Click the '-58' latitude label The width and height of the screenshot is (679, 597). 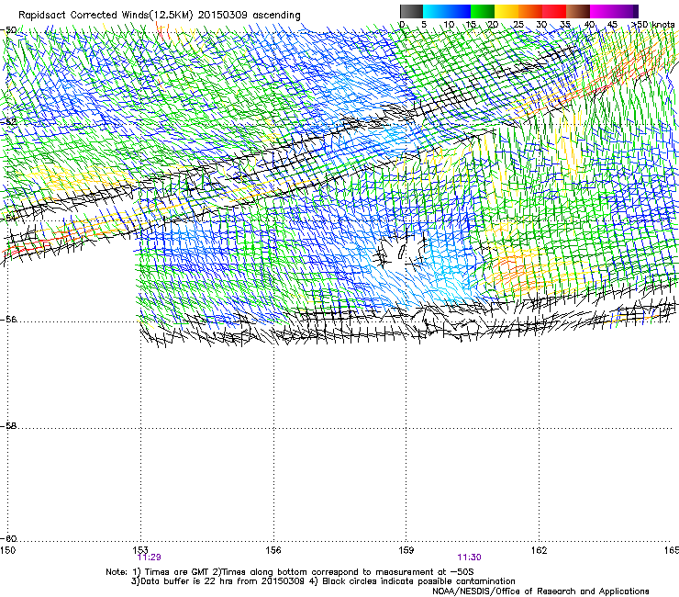click(8, 426)
